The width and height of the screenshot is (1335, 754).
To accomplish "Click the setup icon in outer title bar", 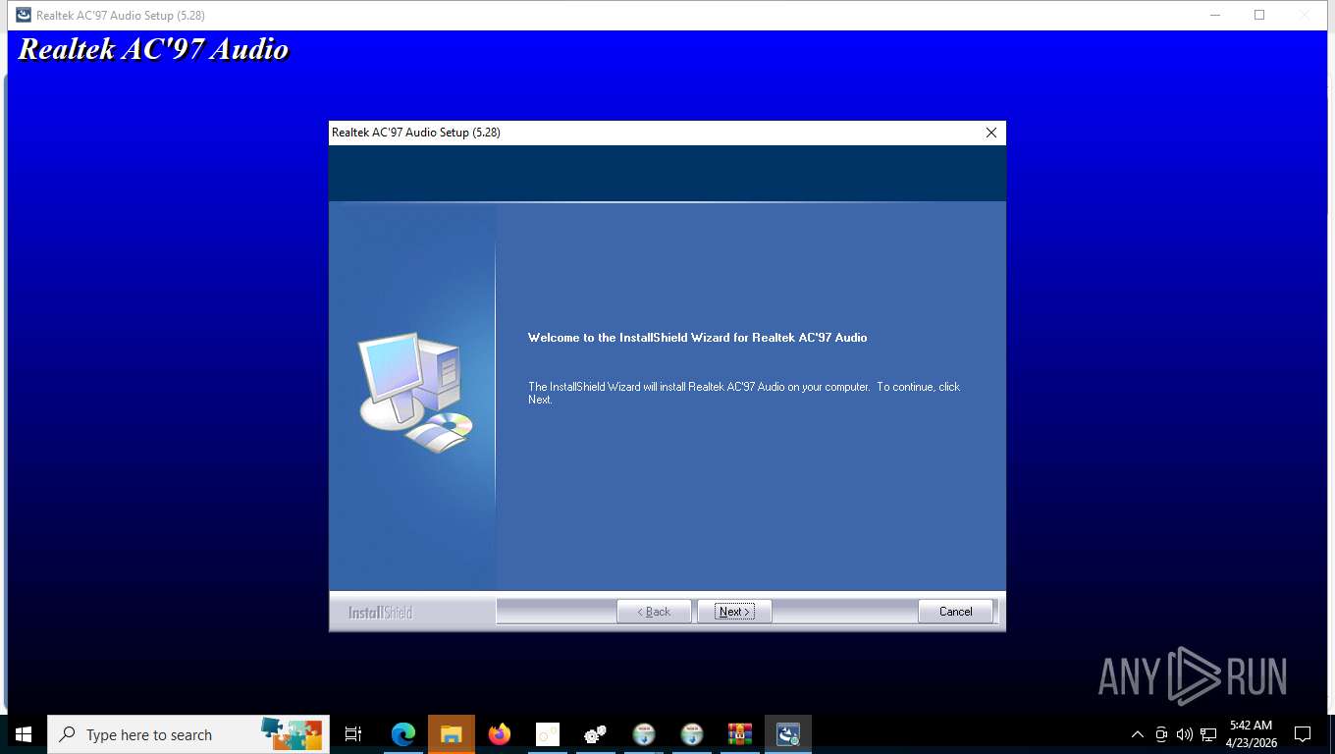I will (24, 15).
